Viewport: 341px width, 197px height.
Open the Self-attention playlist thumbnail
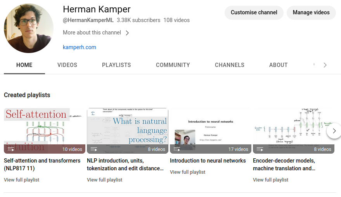click(x=45, y=131)
